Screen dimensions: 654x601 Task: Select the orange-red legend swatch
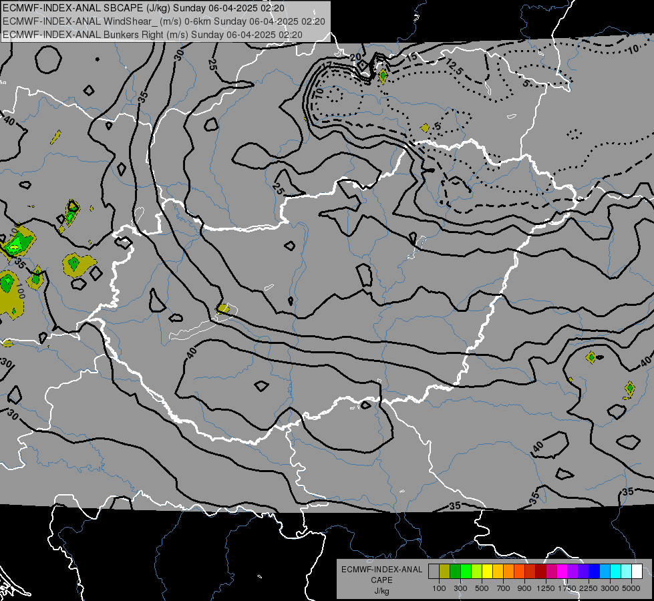pyautogui.click(x=519, y=571)
